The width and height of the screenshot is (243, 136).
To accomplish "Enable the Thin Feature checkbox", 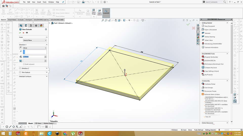I will 20,72.
